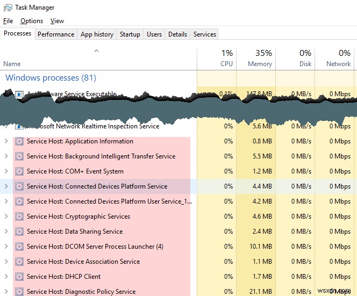The height and width of the screenshot is (296, 357).
Task: Click gear icon of Connected Devices Platform User Service
Action: click(x=19, y=201)
